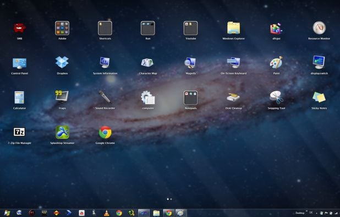Click the blue chevron taskbar icon
The image size is (340, 217).
(69, 213)
